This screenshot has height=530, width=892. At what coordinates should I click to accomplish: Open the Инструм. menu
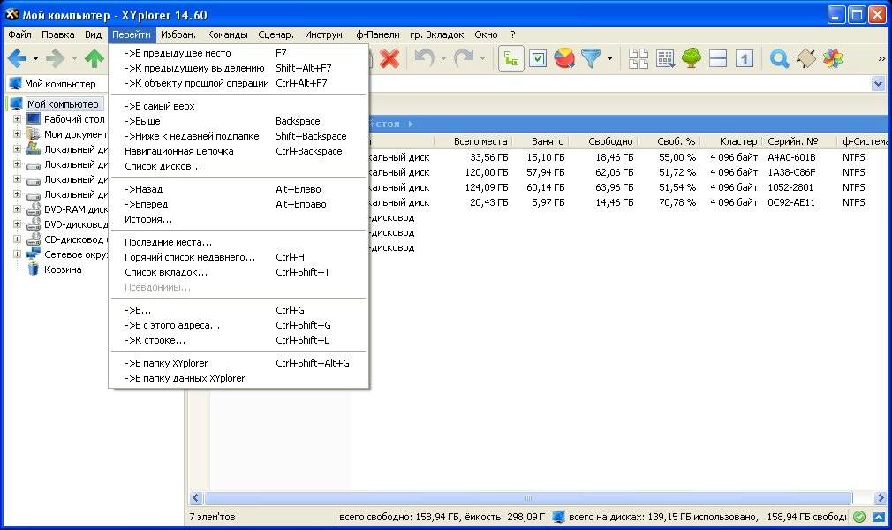tap(324, 34)
